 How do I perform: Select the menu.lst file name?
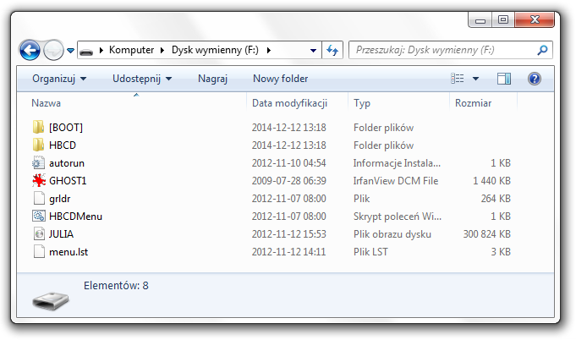tap(69, 252)
